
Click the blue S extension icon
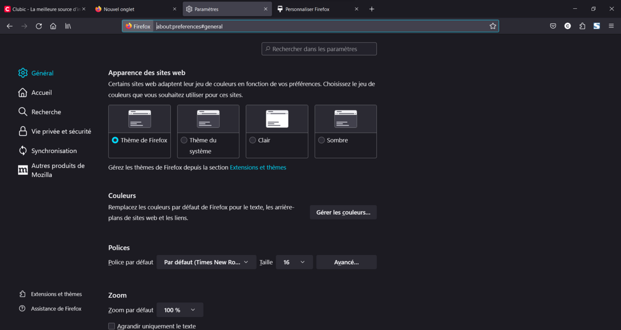click(597, 26)
